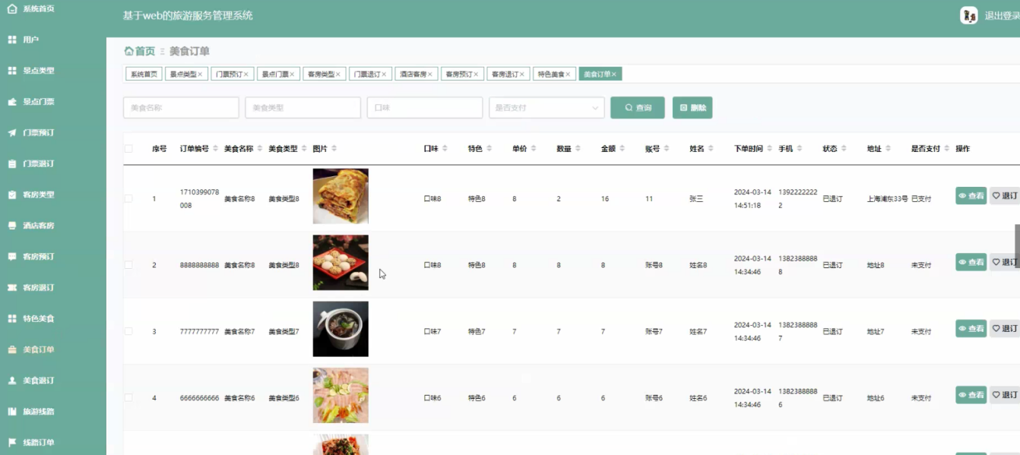Click the user avatar icon at top right

point(968,15)
